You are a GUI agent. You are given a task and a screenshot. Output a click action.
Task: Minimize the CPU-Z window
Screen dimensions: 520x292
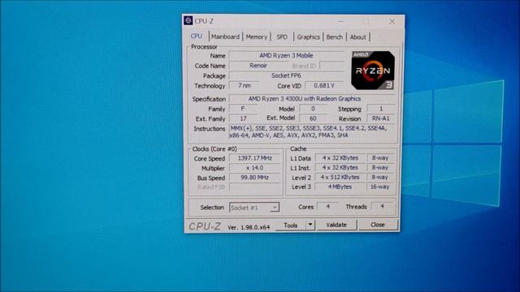[340, 22]
